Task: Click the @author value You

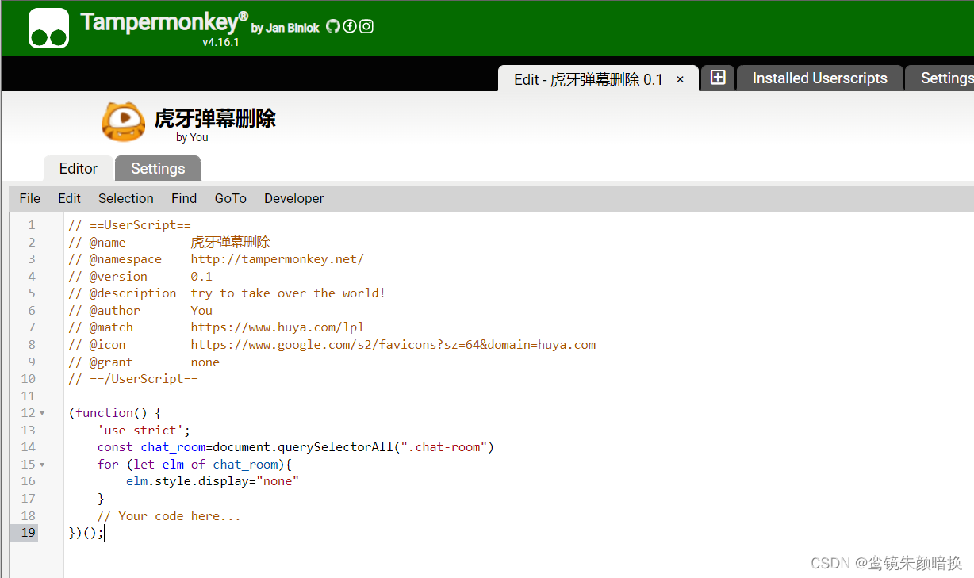Action: click(201, 311)
